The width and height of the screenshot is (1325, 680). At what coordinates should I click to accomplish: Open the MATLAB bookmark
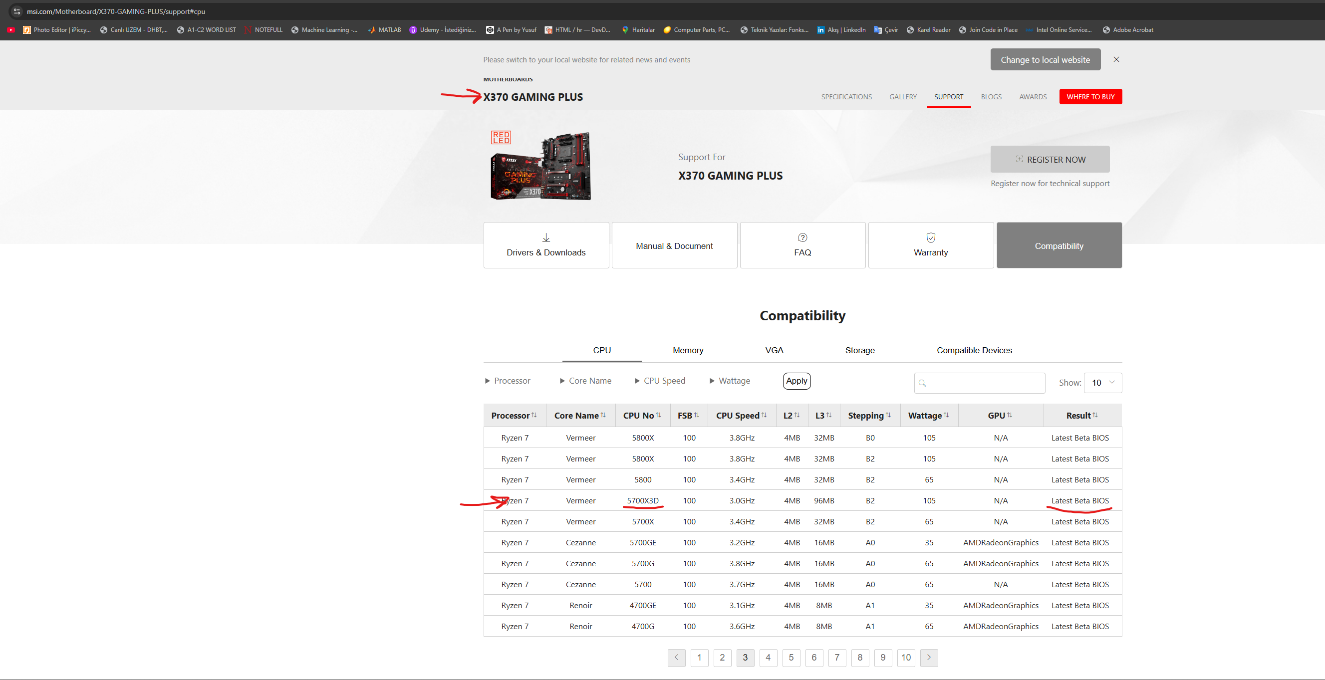[384, 30]
